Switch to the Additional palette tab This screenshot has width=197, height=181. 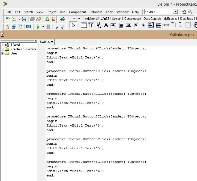[91, 19]
